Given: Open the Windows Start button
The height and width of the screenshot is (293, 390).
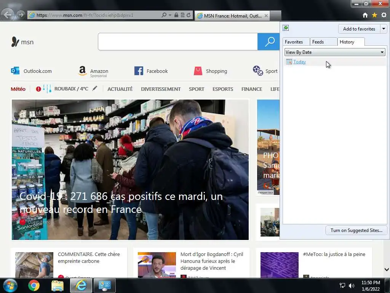Looking at the screenshot, I should tap(10, 285).
